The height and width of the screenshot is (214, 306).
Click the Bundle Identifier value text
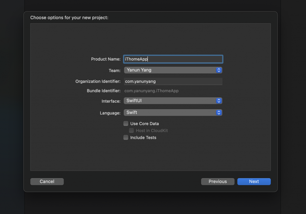click(152, 91)
